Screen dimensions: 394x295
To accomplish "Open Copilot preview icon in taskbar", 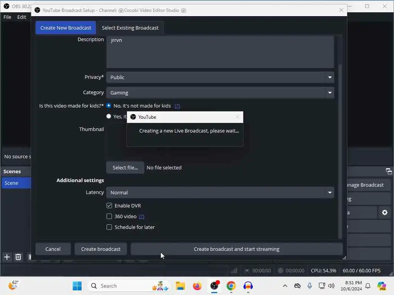I will pos(382,286).
